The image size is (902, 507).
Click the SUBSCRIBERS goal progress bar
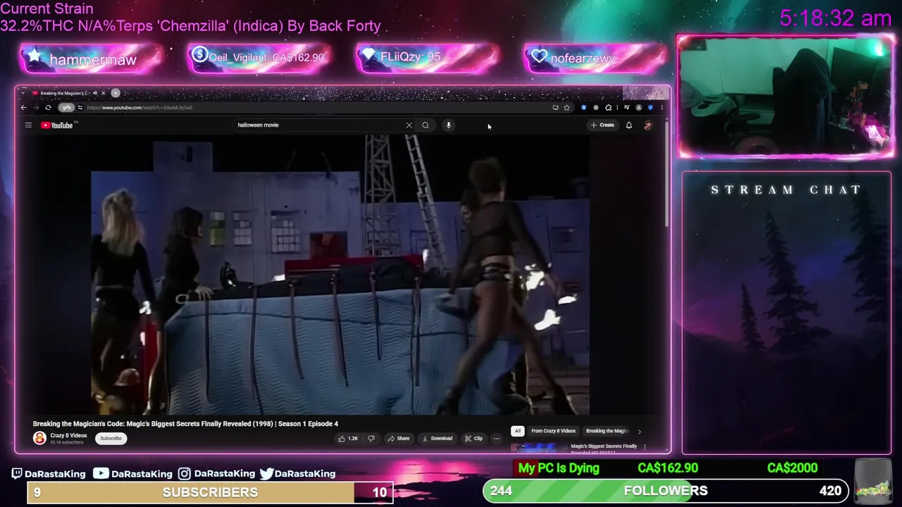coord(210,492)
